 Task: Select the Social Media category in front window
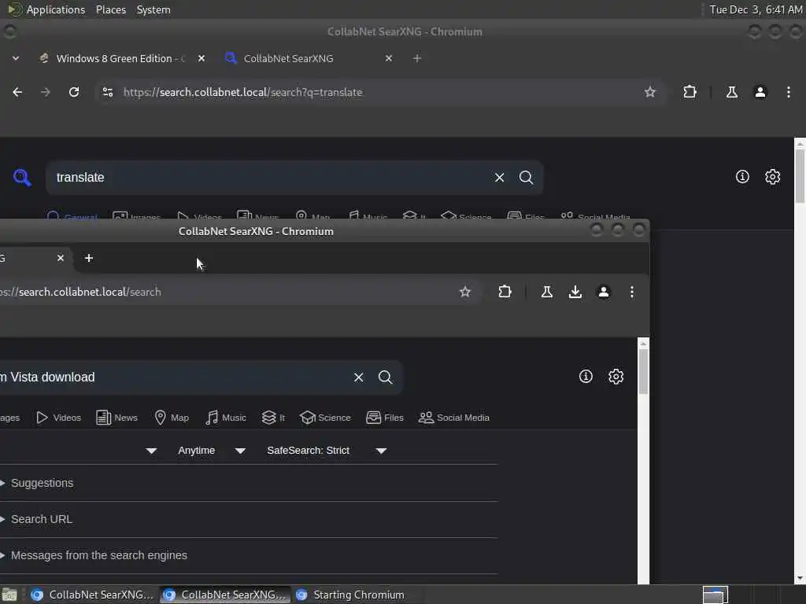tap(454, 418)
